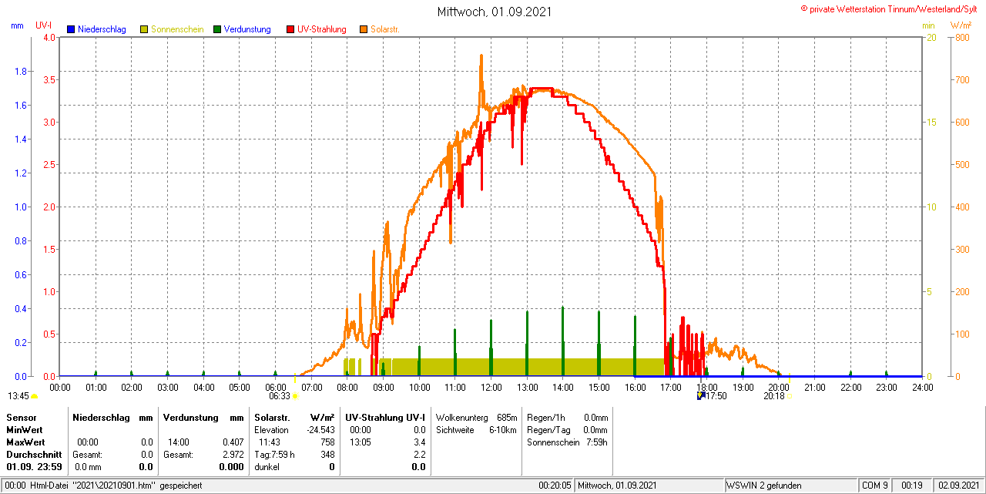Click the Wolkenunterg 685m entry

pyautogui.click(x=475, y=417)
